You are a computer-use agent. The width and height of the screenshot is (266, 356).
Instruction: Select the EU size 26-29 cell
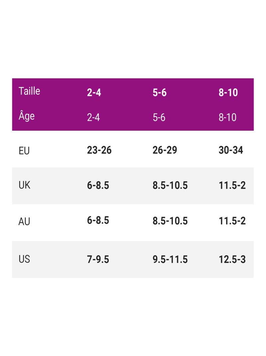(x=165, y=150)
